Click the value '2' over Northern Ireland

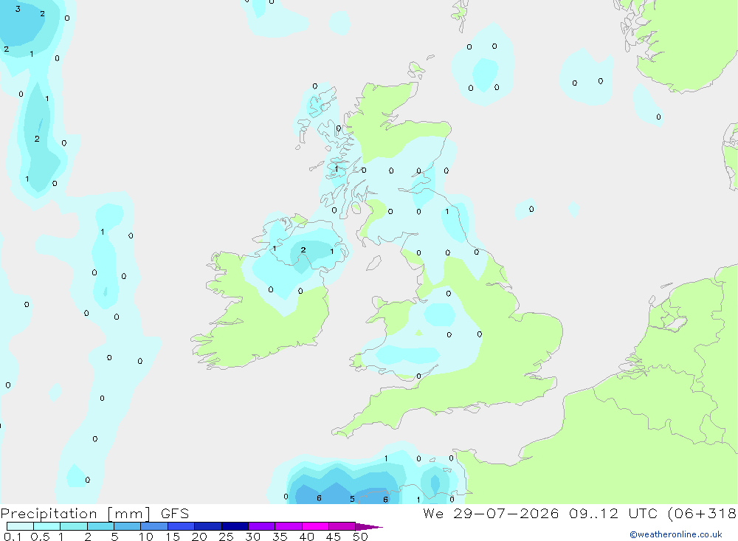(303, 250)
